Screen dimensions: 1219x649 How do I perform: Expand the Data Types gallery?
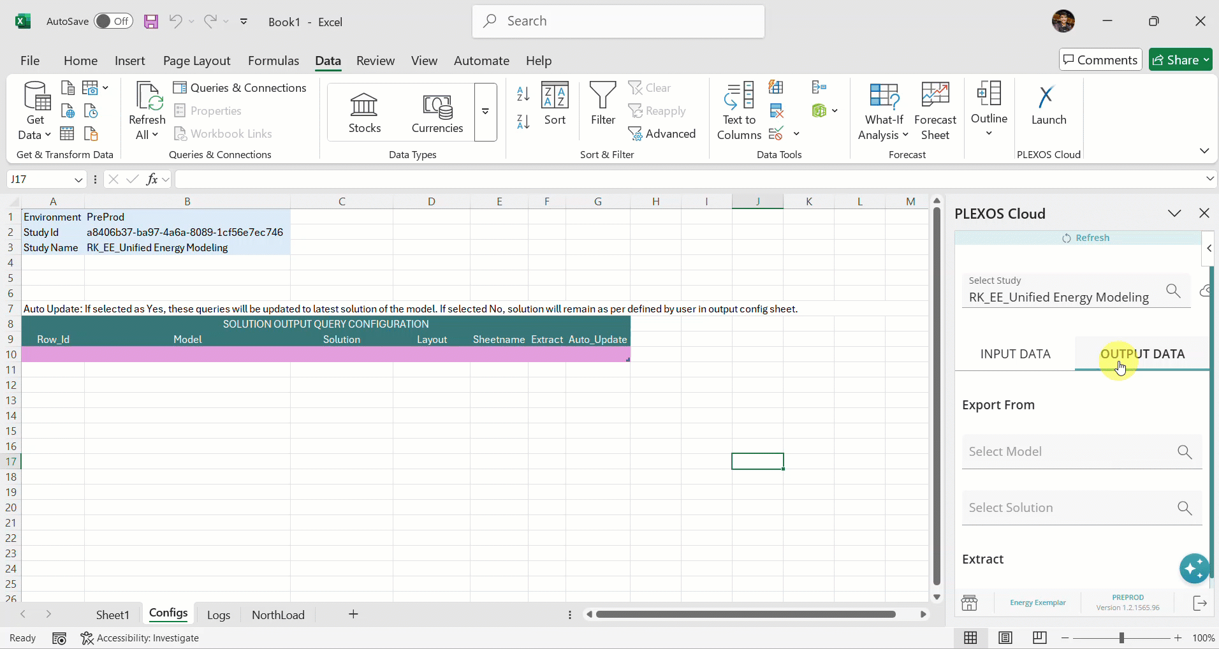(x=485, y=112)
